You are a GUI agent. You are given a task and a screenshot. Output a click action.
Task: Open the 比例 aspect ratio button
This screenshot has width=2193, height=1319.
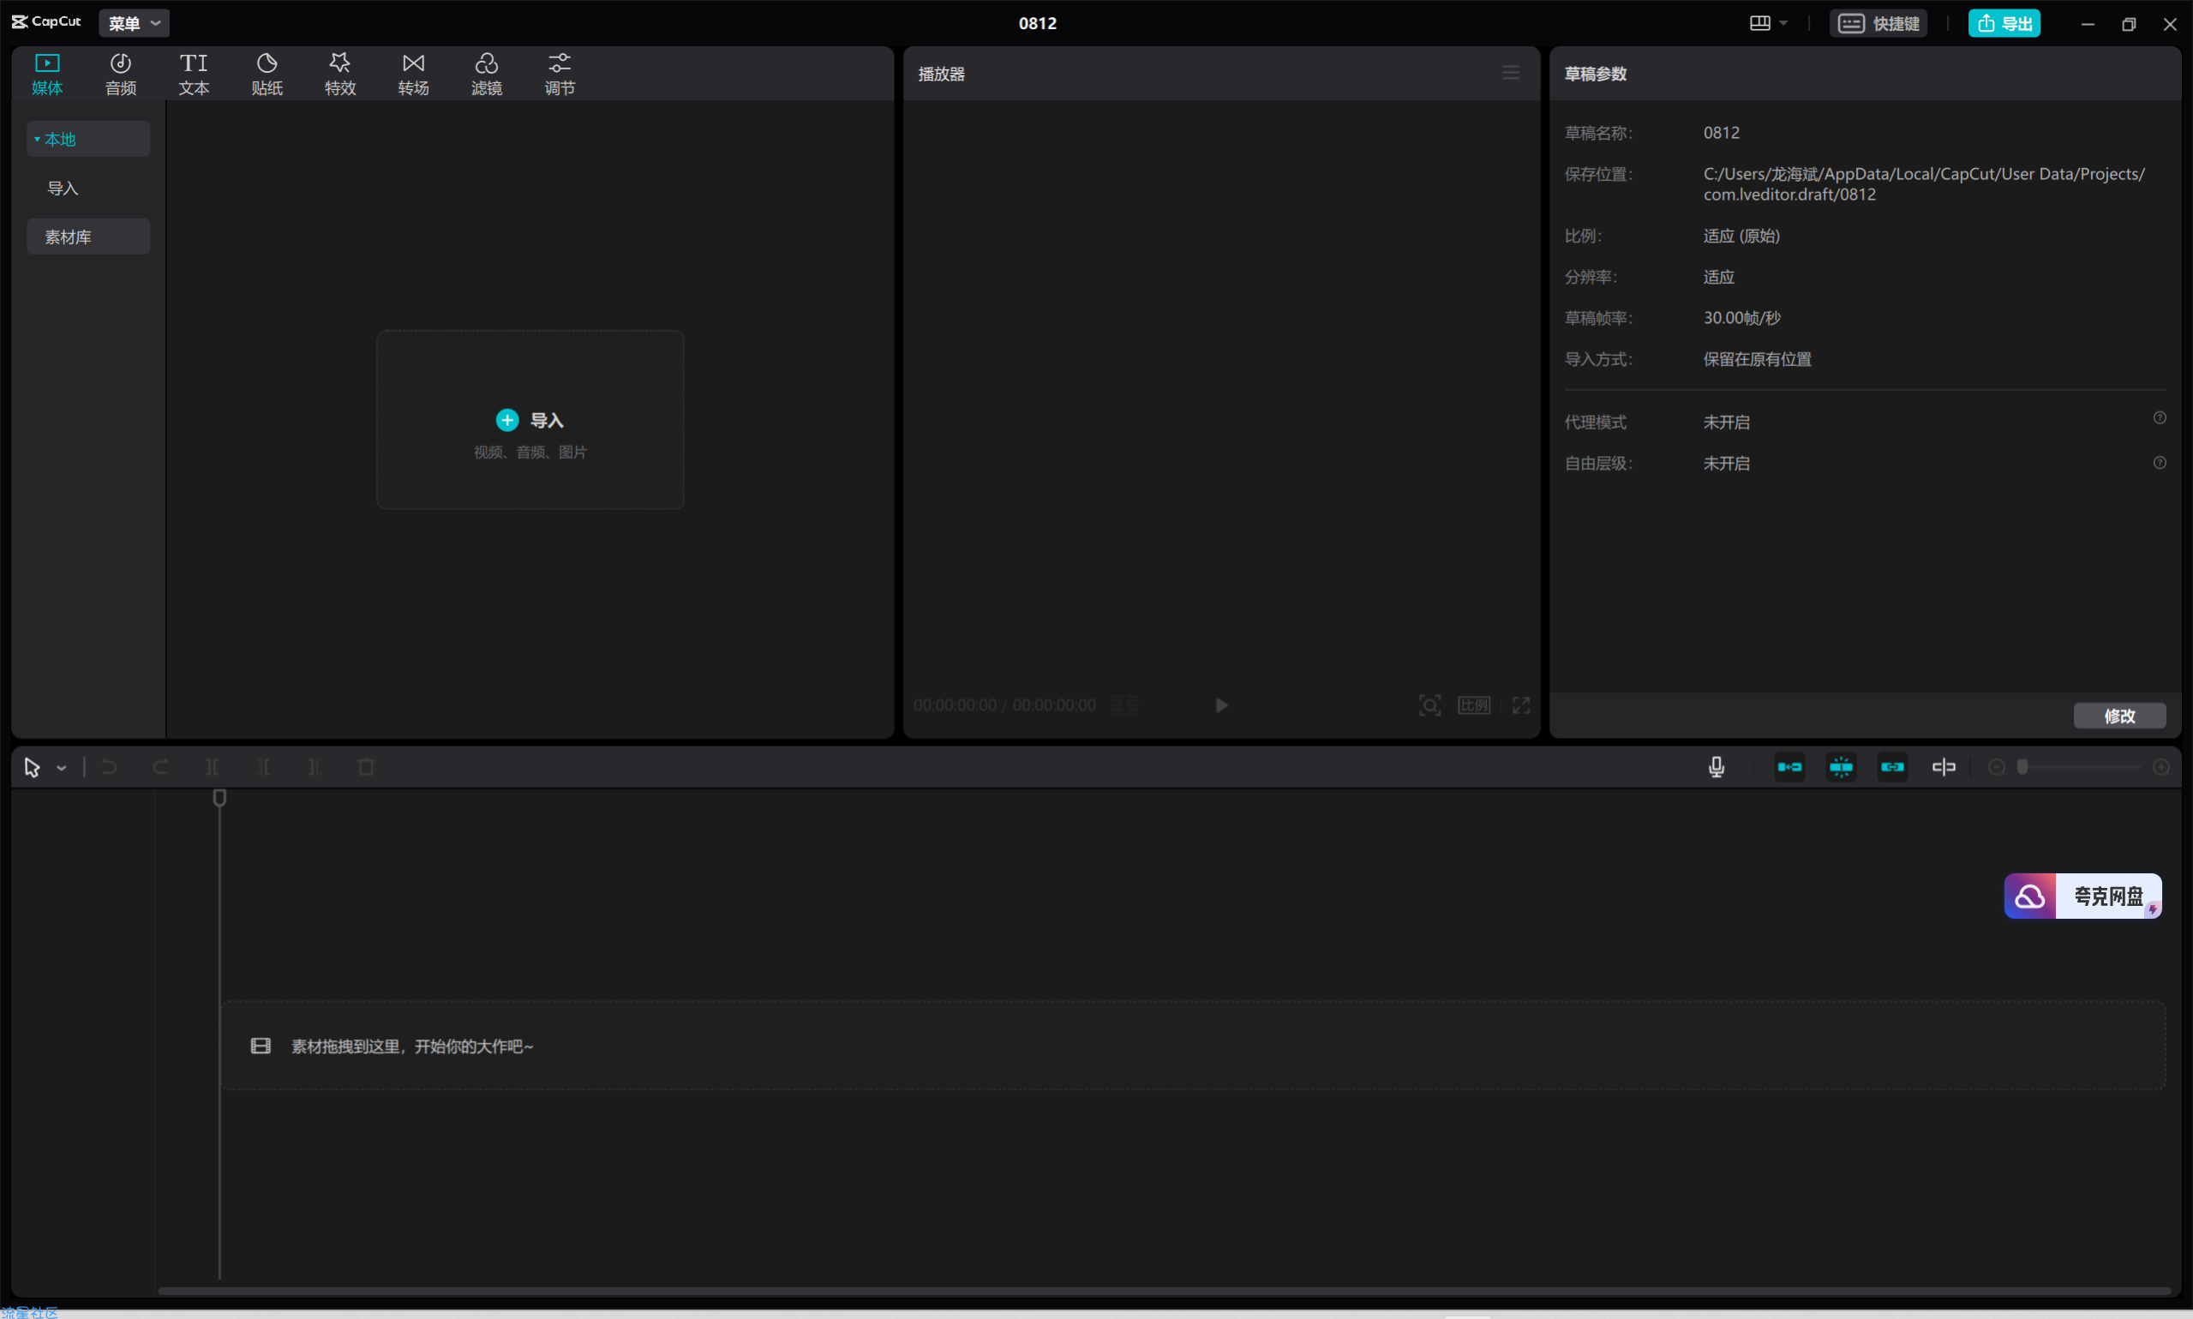tap(1474, 704)
